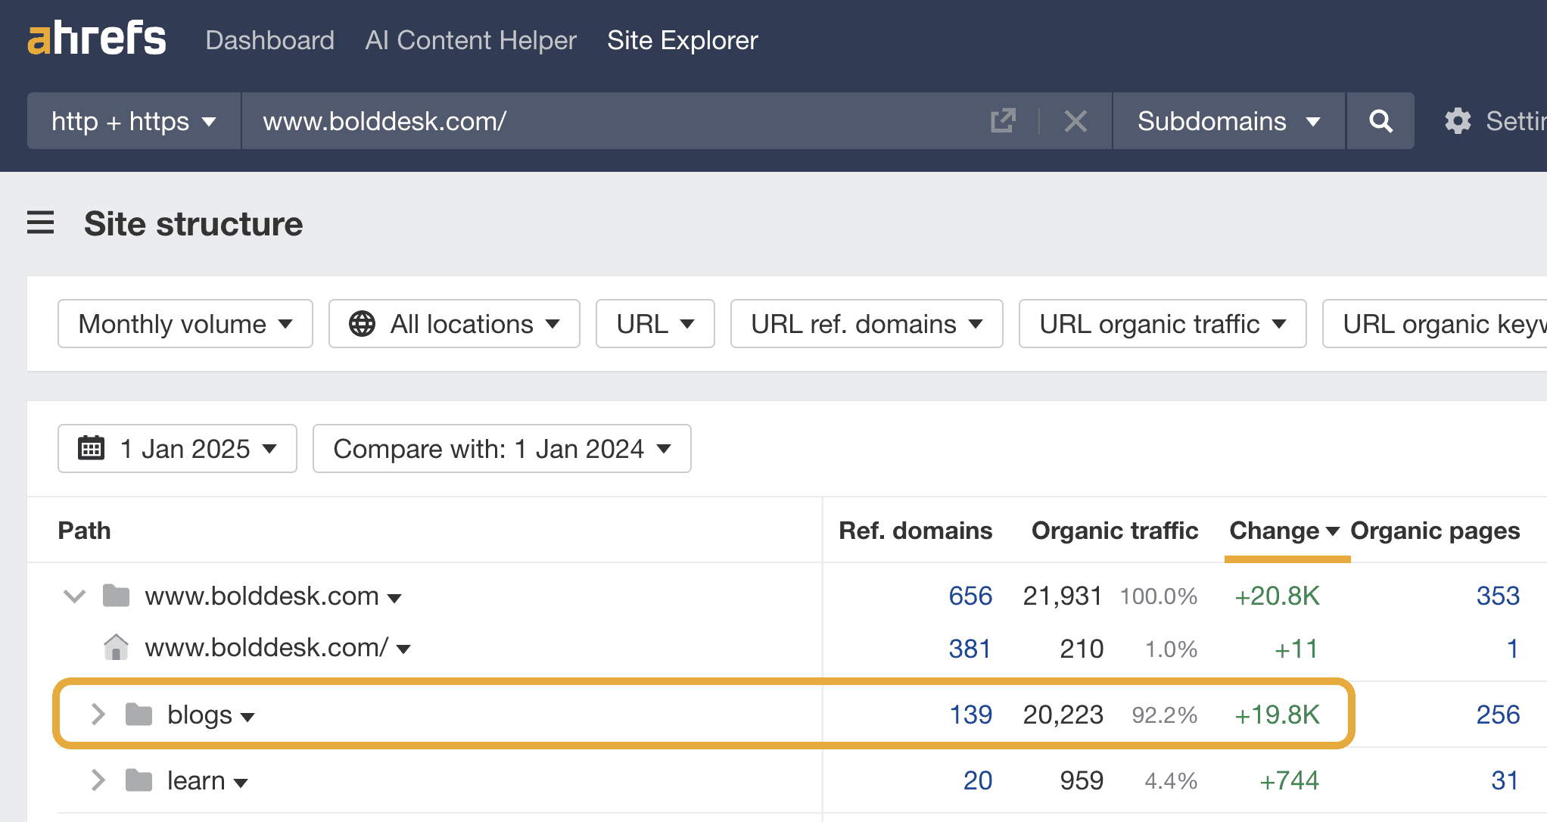Open AI Content Helper menu item
This screenshot has height=822, width=1547.
pos(470,40)
